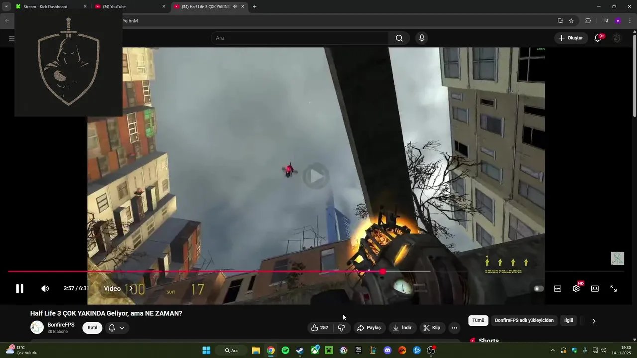This screenshot has width=637, height=358.
Task: Toggle the autoplay switch
Action: pyautogui.click(x=539, y=289)
